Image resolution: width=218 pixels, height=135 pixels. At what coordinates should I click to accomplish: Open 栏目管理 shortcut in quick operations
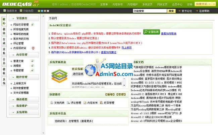107,103
